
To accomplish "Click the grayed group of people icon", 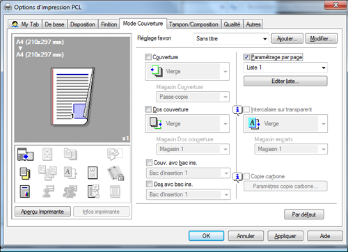I will click(x=70, y=191).
